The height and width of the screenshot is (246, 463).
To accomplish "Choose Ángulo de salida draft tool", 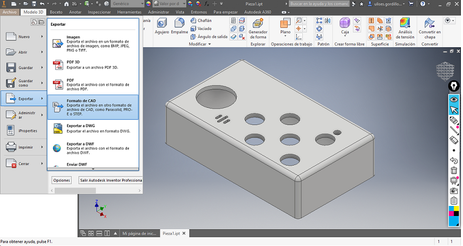I will click(x=209, y=37).
